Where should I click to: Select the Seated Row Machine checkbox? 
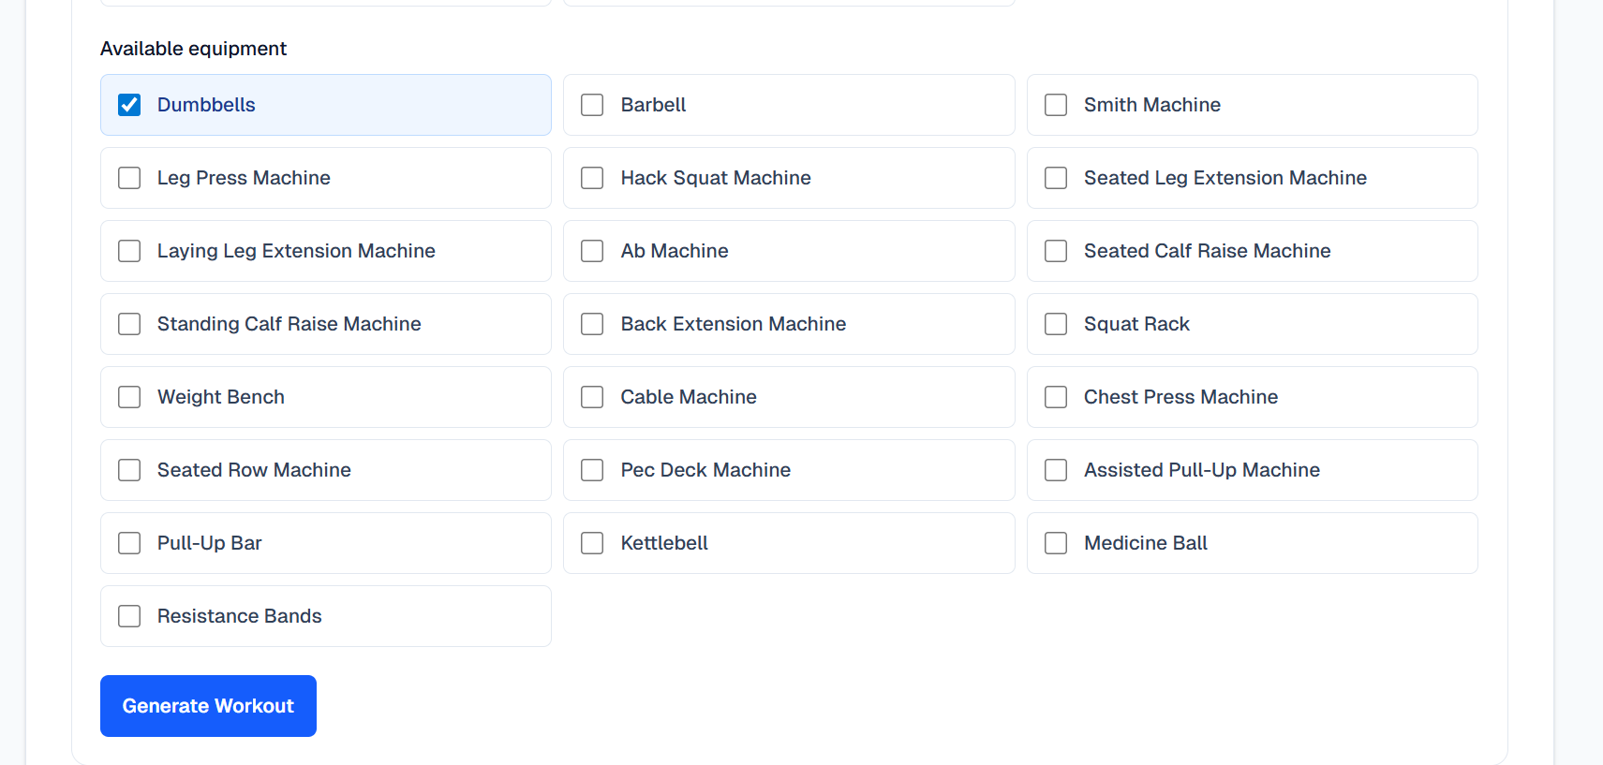click(x=129, y=470)
